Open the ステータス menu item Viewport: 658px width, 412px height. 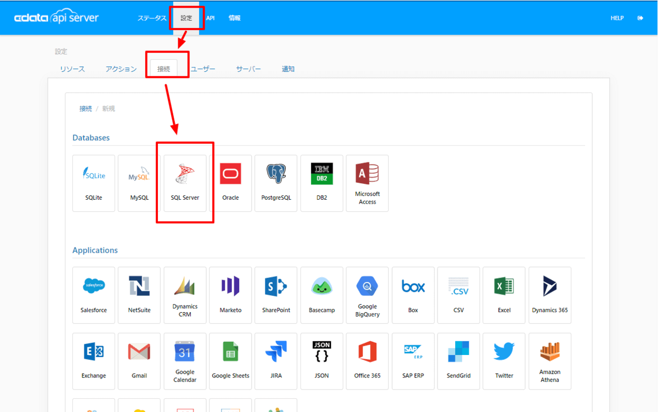click(x=152, y=18)
